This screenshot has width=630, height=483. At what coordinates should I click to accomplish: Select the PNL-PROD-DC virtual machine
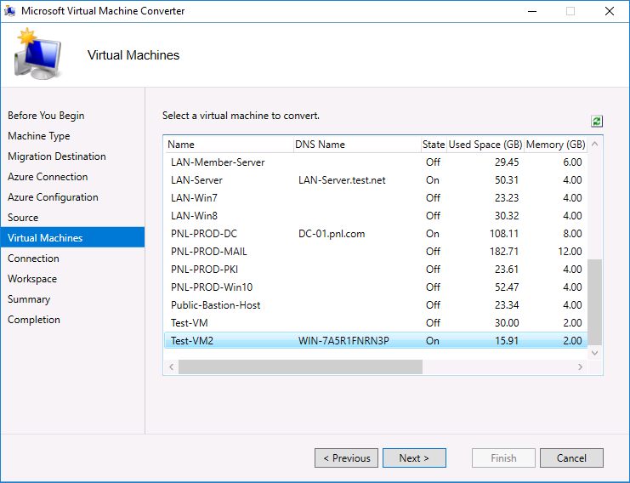[376, 234]
